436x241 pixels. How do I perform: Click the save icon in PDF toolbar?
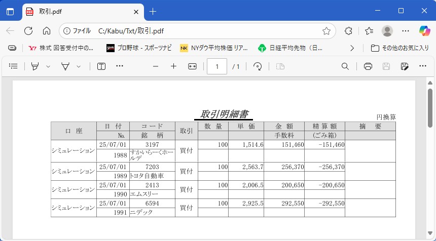point(386,66)
